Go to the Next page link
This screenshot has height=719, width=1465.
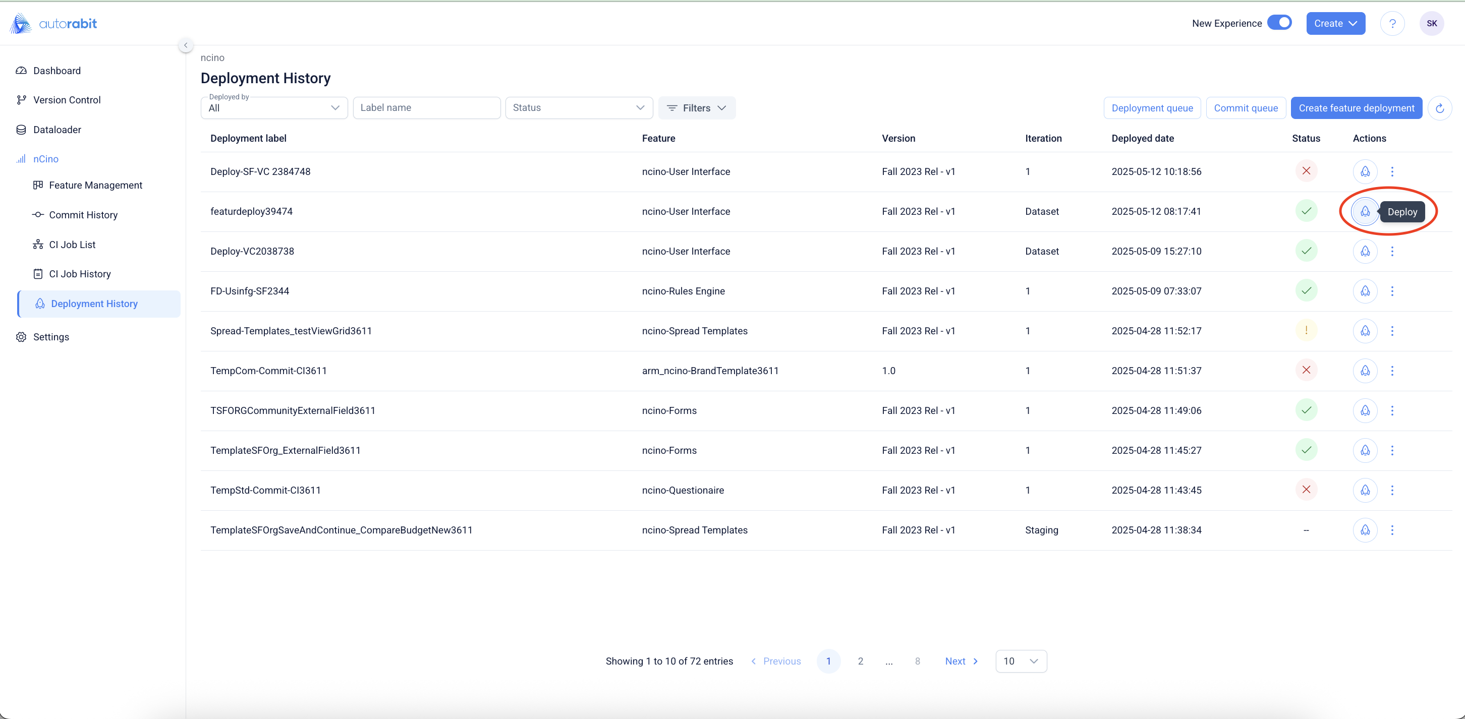961,661
